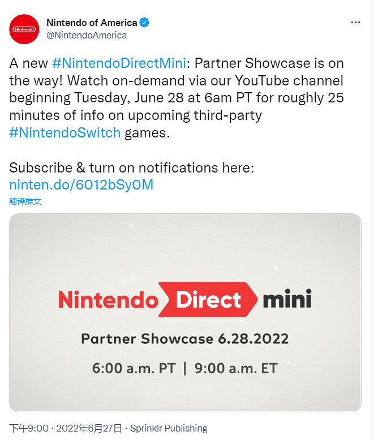Follow the ninten.do/6012bSy0M link

point(81,184)
